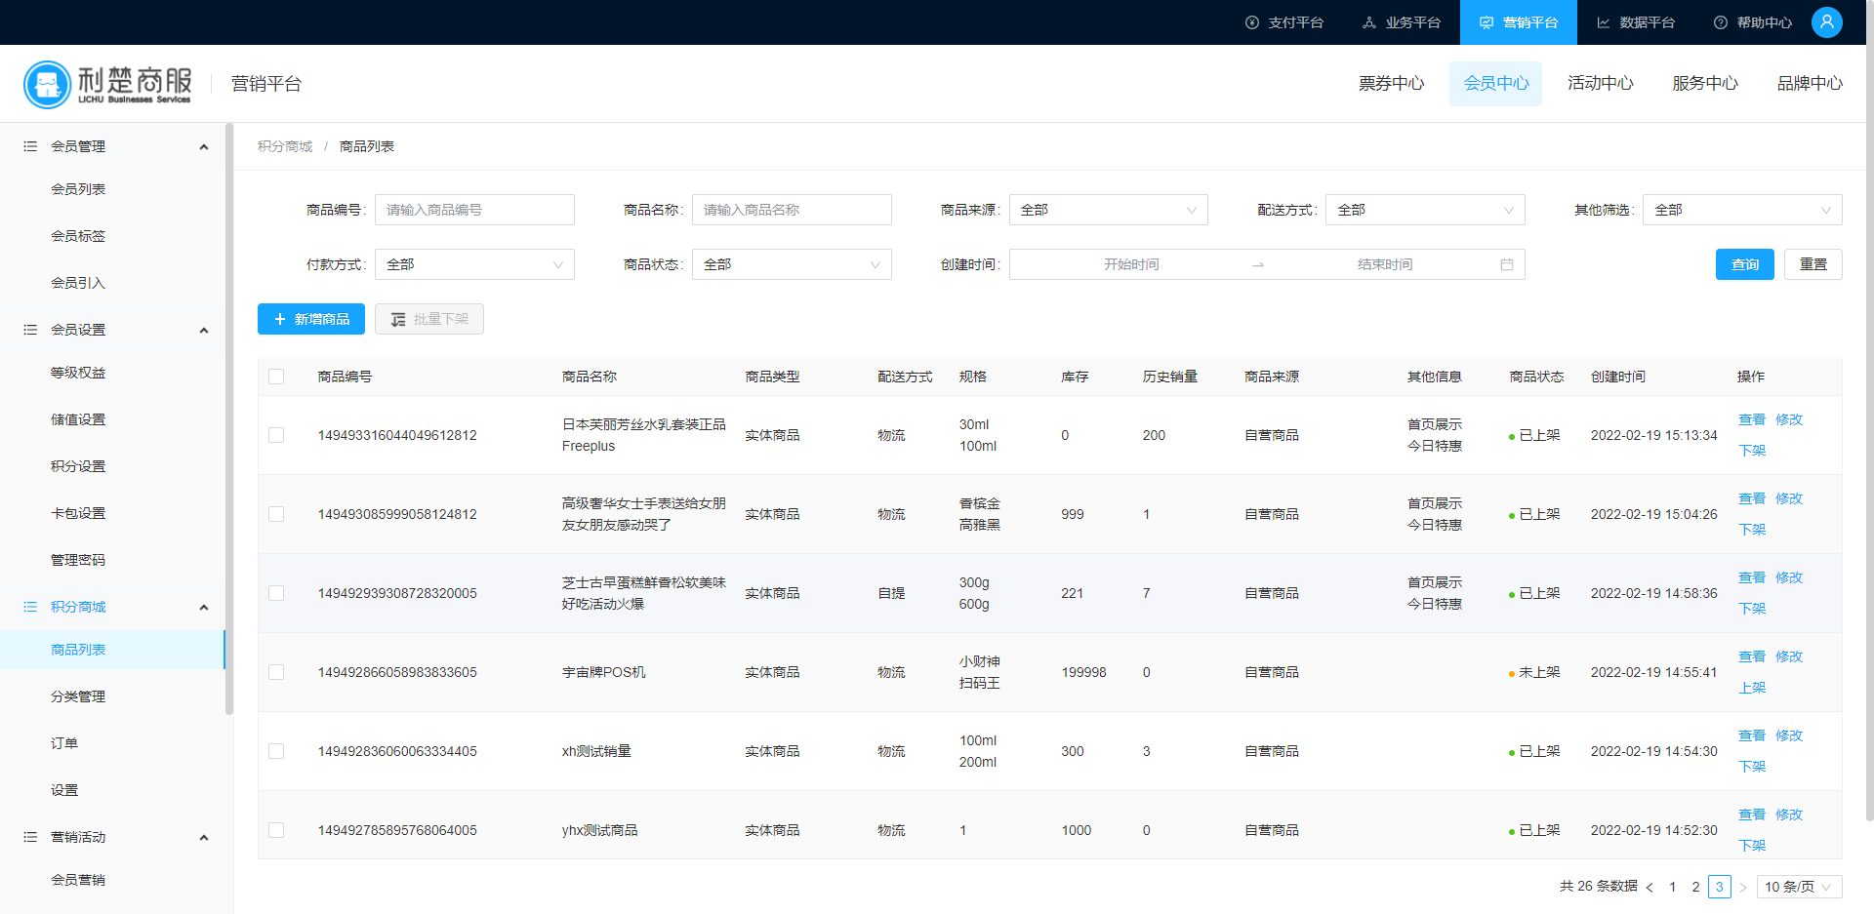
Task: Click the calendar icon in date range
Action: click(x=1507, y=264)
